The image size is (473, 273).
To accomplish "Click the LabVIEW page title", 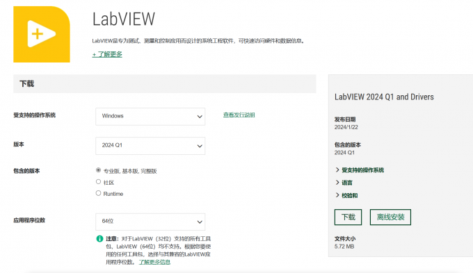I will tap(124, 19).
